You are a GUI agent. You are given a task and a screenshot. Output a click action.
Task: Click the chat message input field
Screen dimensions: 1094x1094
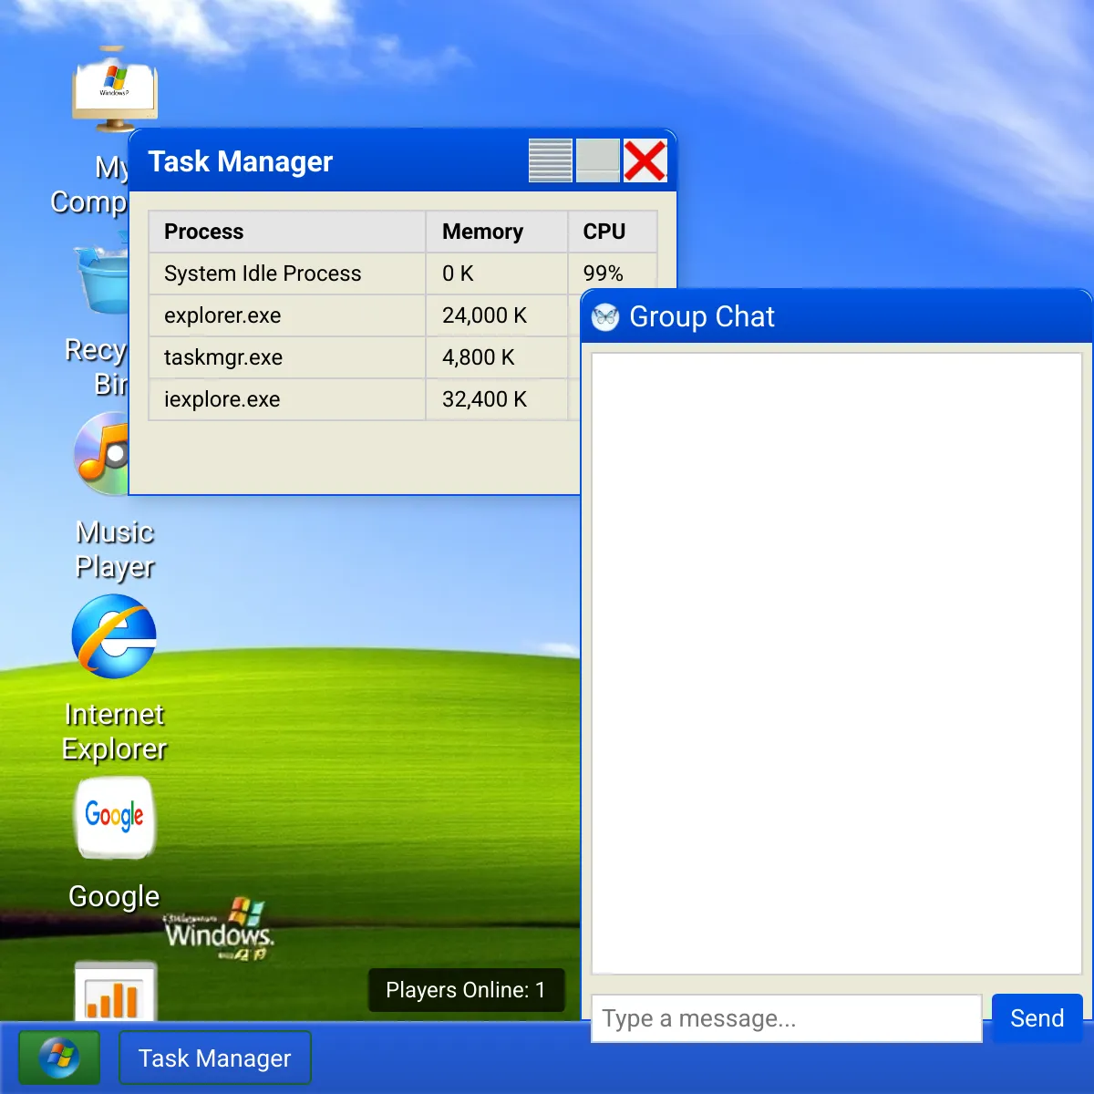pos(784,1018)
